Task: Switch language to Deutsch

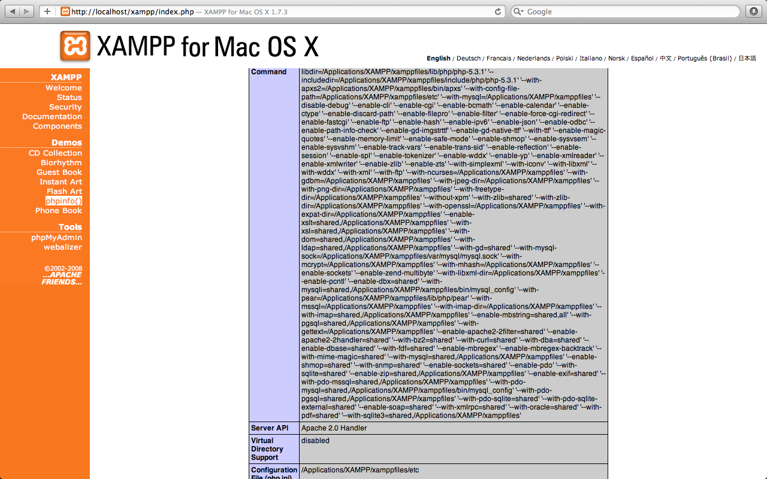Action: (x=469, y=59)
